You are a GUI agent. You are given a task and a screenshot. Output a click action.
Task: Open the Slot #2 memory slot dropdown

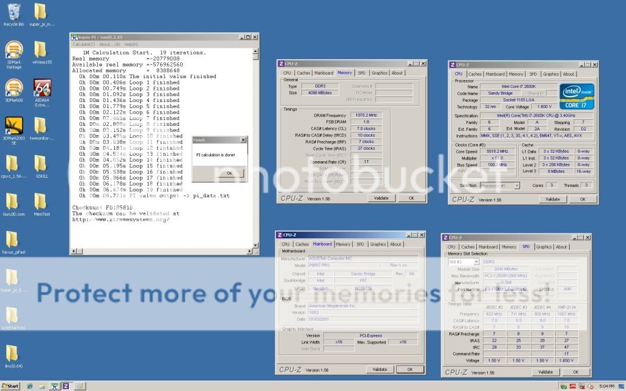point(467,261)
